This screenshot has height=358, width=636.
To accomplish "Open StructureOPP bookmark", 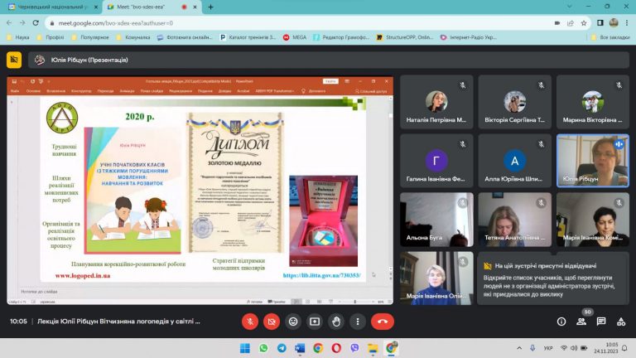I will (x=405, y=37).
